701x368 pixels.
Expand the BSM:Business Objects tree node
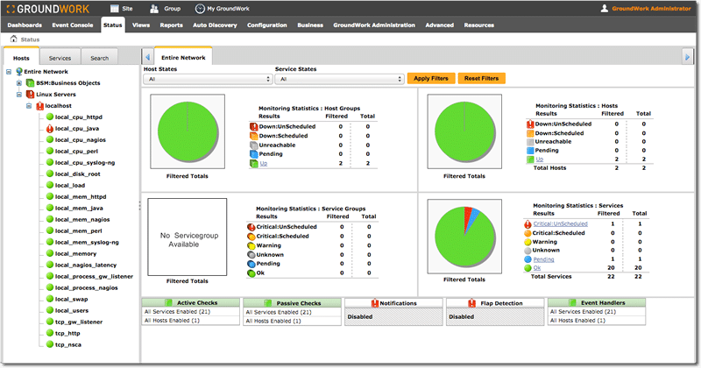[18, 83]
